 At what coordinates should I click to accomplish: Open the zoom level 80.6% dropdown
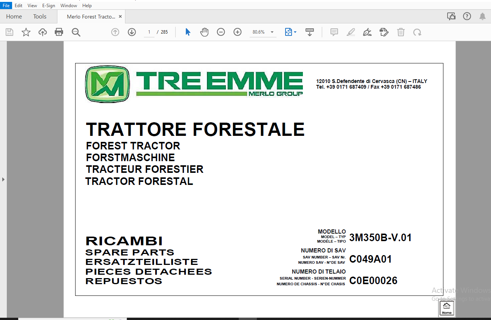(x=263, y=32)
